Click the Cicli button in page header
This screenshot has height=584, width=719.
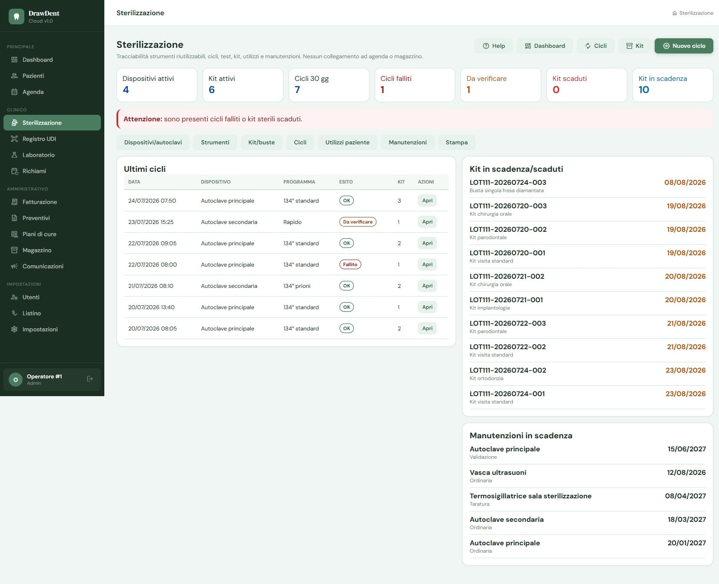click(596, 46)
